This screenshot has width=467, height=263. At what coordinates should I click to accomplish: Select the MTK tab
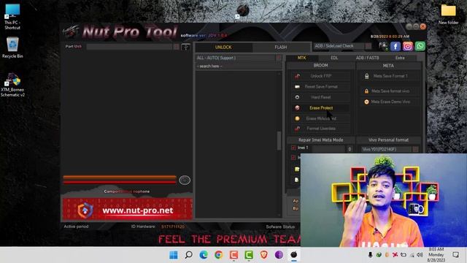pyautogui.click(x=301, y=58)
